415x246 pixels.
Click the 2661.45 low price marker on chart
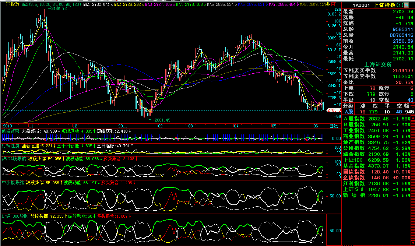(162, 120)
